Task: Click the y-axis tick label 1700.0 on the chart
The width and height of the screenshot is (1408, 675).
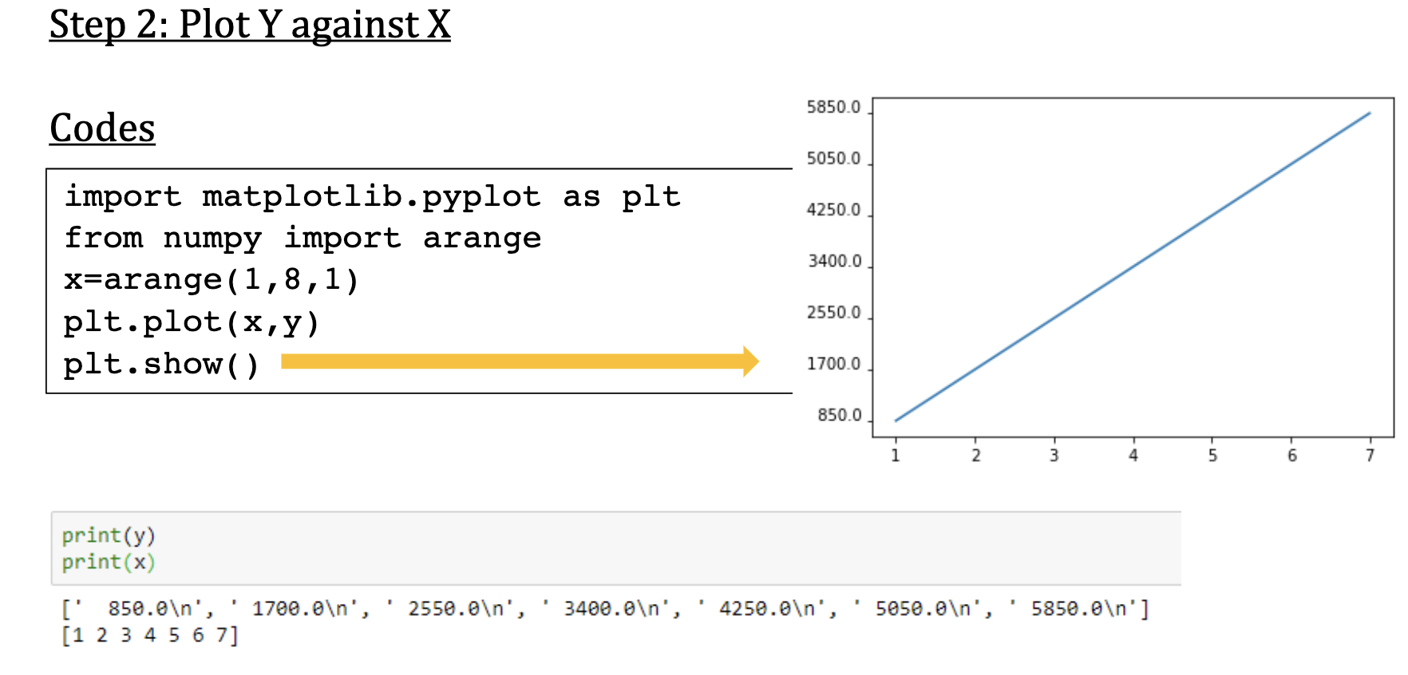Action: [x=833, y=364]
